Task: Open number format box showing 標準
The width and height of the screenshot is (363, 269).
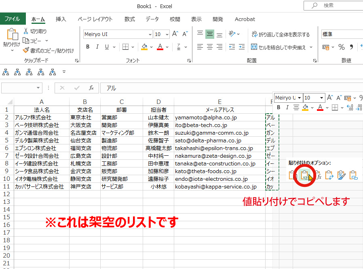Action: (342, 34)
